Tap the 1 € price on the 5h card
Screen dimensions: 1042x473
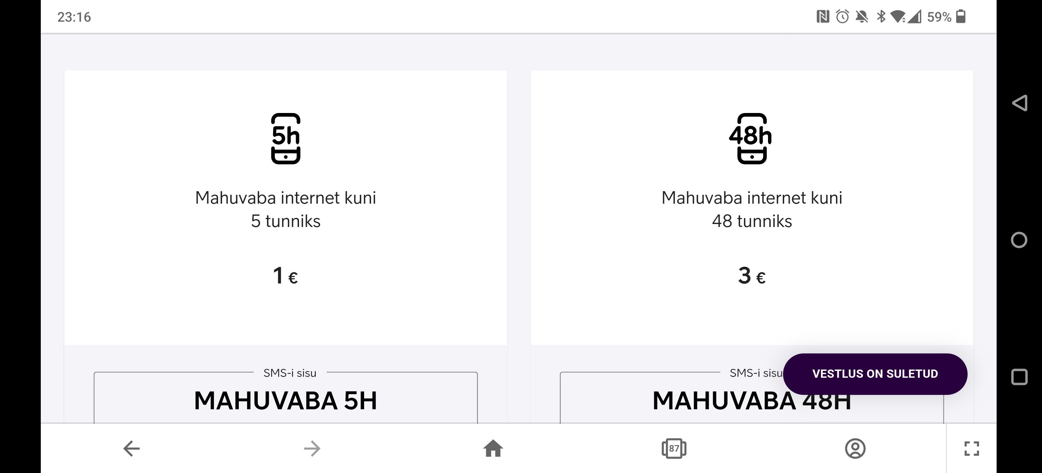pyautogui.click(x=285, y=276)
